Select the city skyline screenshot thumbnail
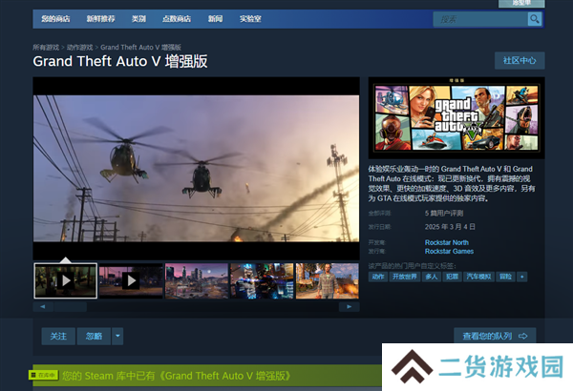Screen dimensions: 573x391 [197, 280]
